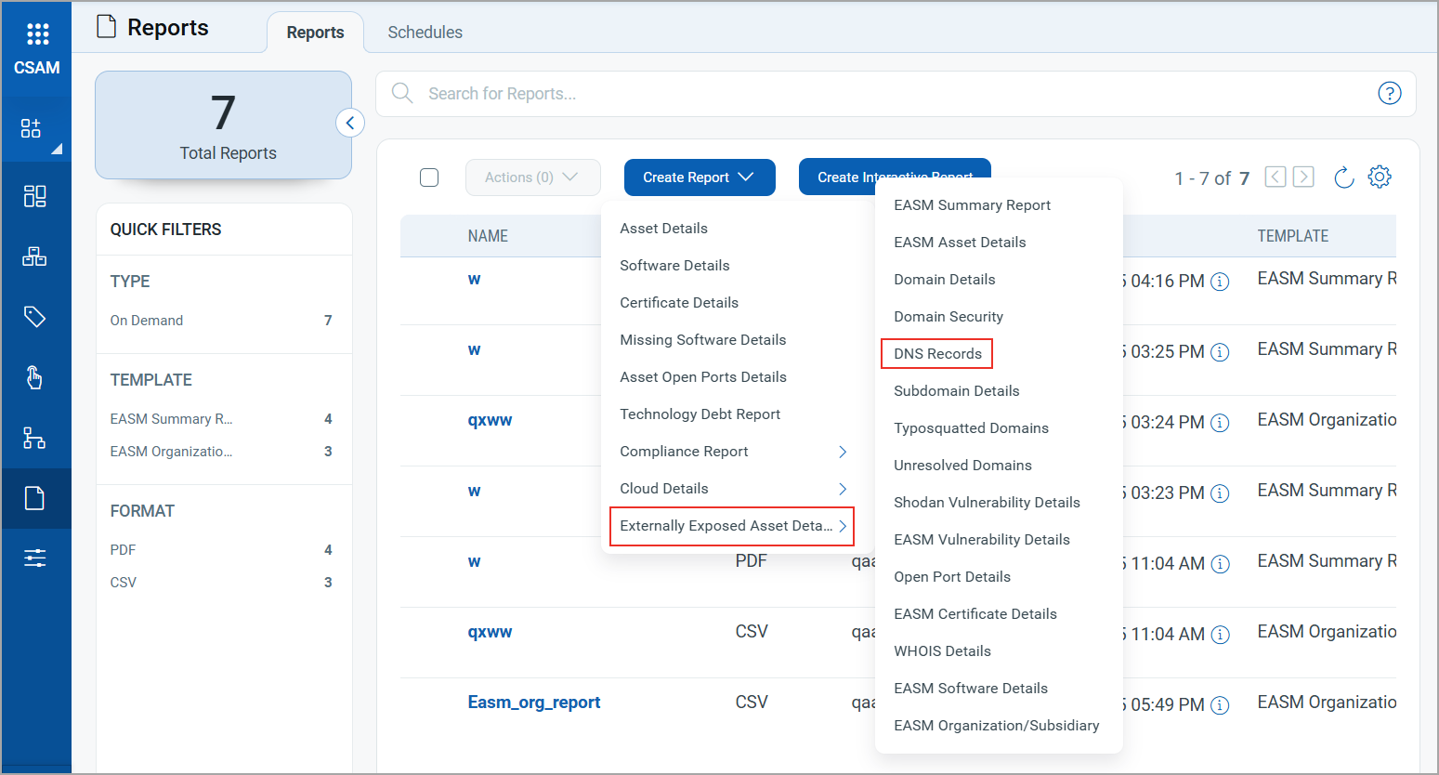This screenshot has height=775, width=1439.
Task: Open table settings gear icon
Action: click(x=1380, y=177)
